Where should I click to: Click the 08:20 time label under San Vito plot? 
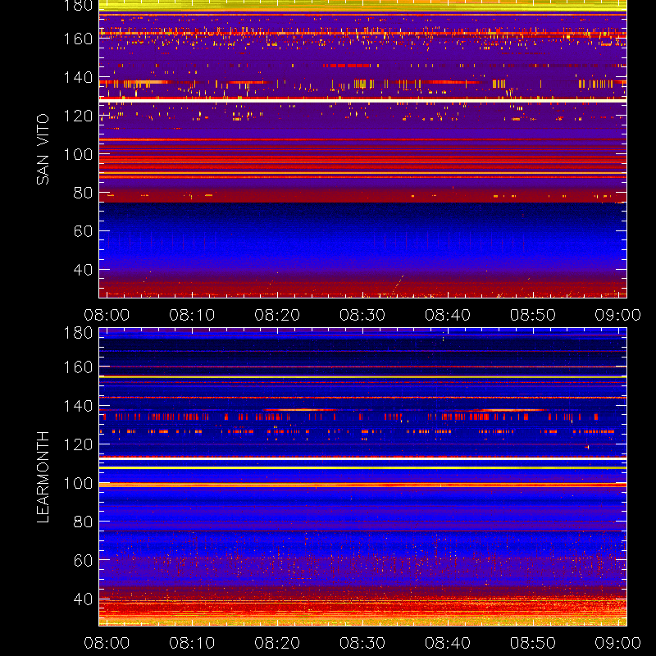[277, 315]
